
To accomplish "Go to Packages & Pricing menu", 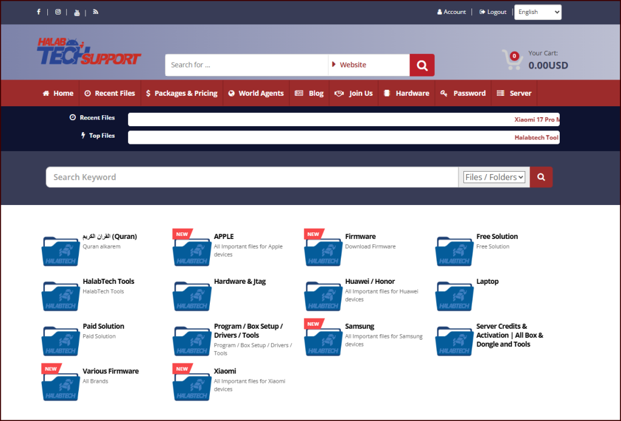I will [x=182, y=93].
